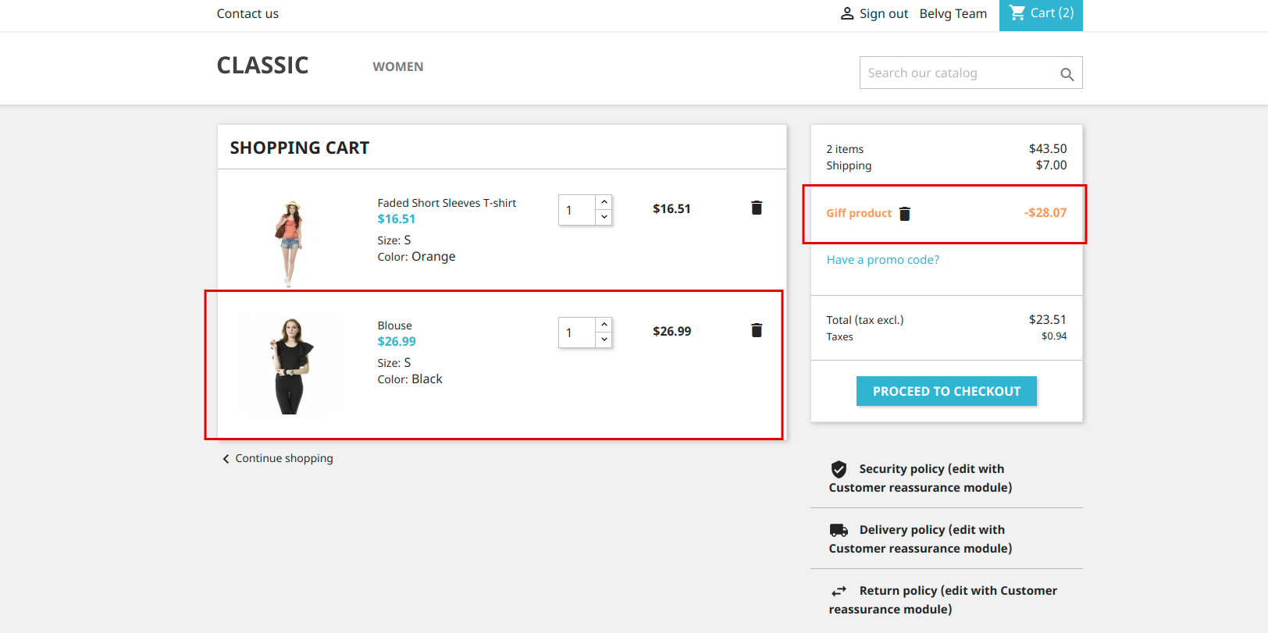The height and width of the screenshot is (633, 1268).
Task: Open the Contact us page
Action: pyautogui.click(x=248, y=13)
